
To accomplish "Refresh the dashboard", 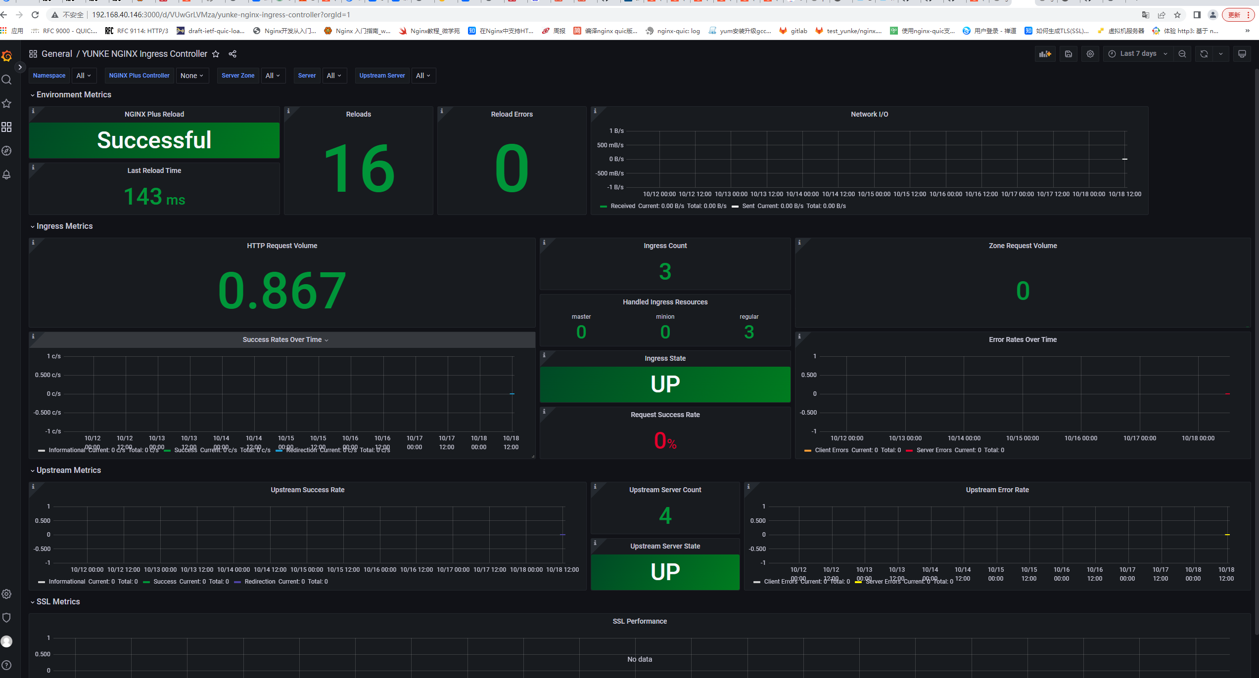I will (1204, 54).
